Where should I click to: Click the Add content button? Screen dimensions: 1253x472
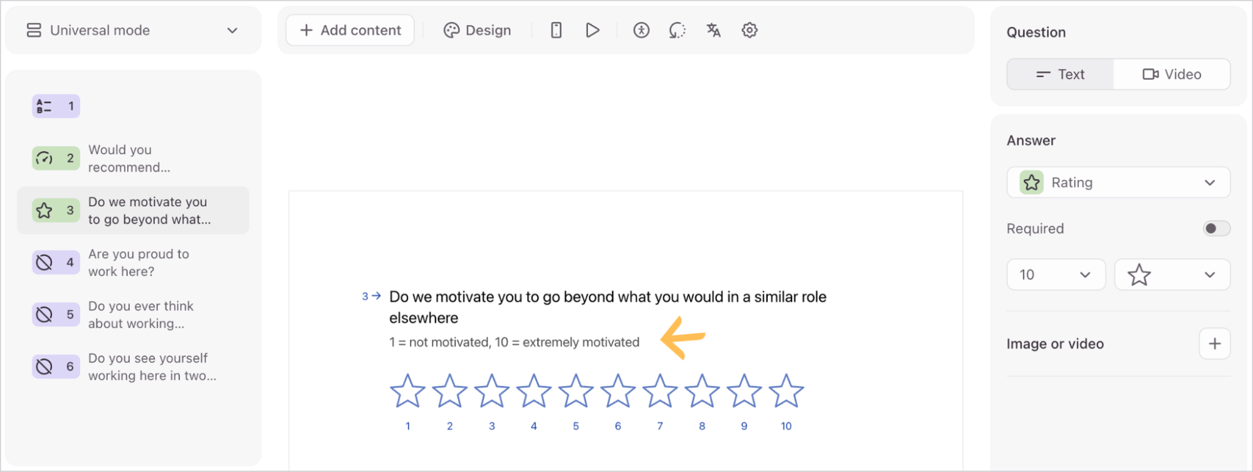click(x=350, y=30)
